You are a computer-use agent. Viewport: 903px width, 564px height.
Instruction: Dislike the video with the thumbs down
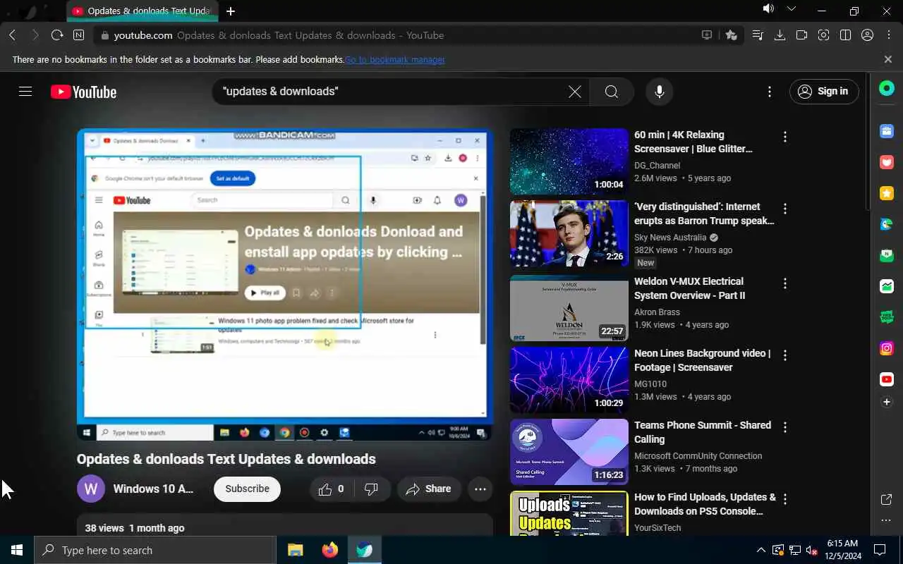pos(372,489)
